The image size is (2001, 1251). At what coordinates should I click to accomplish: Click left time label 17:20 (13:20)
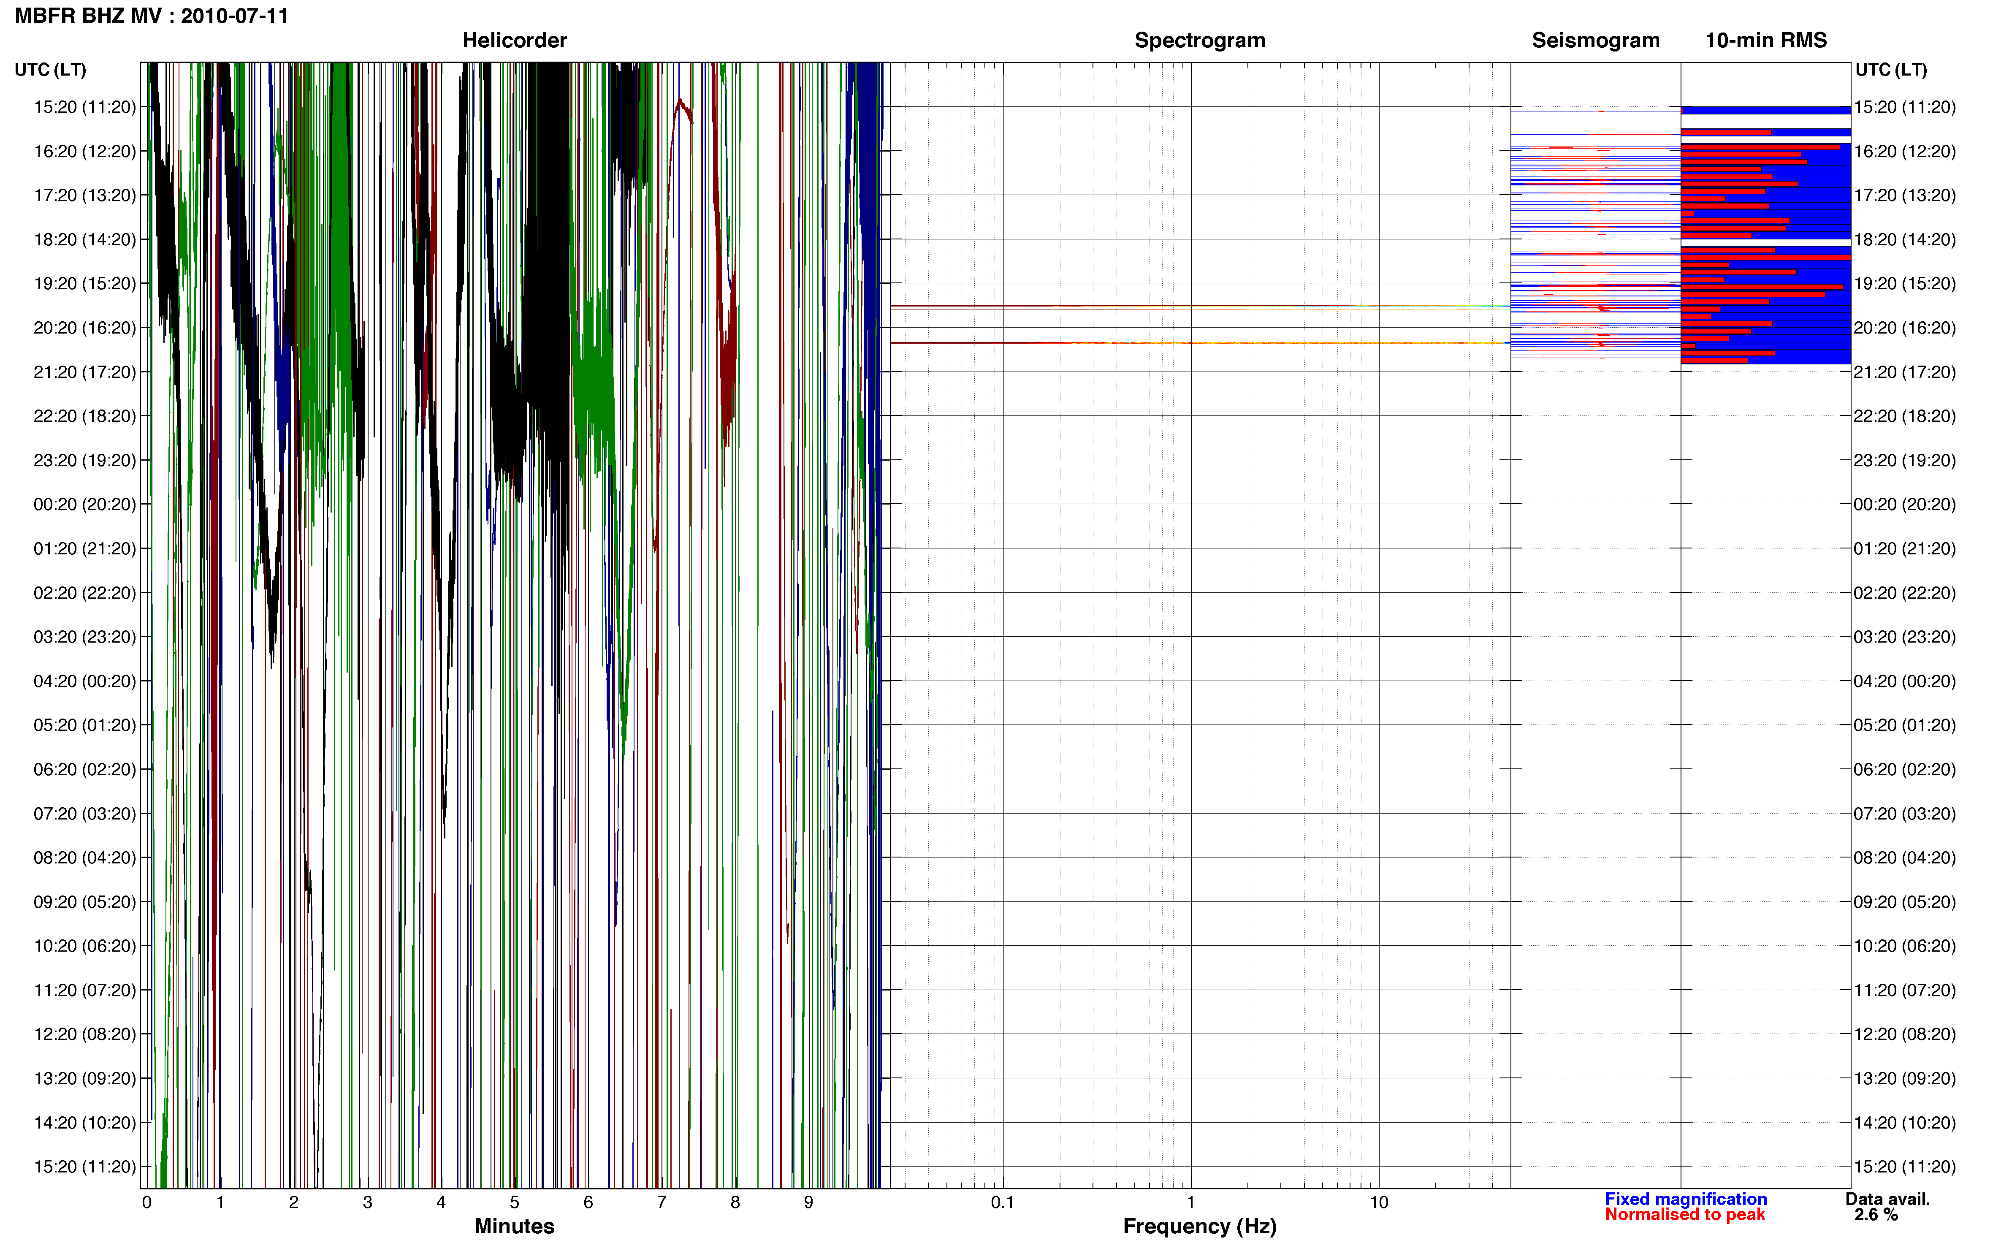(84, 195)
